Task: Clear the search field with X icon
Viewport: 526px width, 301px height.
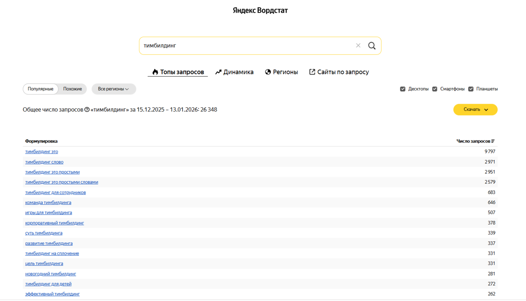Action: pyautogui.click(x=358, y=46)
